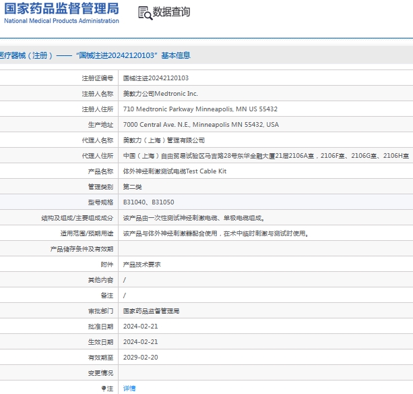Select agent address with 马吉路28号
This screenshot has height=394, width=413.
tap(265, 156)
